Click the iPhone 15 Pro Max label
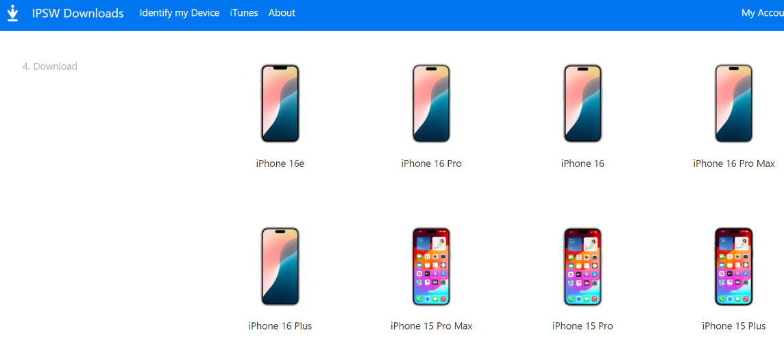This screenshot has width=784, height=342. 432,326
